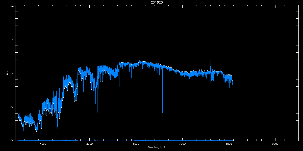303x151 pixels.
Task: Click the absorption line bottom near 7300
Action: coord(197,96)
